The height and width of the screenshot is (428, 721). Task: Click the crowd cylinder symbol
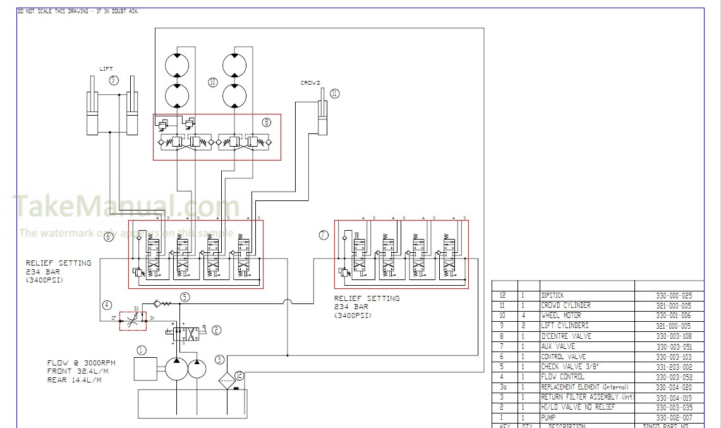click(x=324, y=116)
